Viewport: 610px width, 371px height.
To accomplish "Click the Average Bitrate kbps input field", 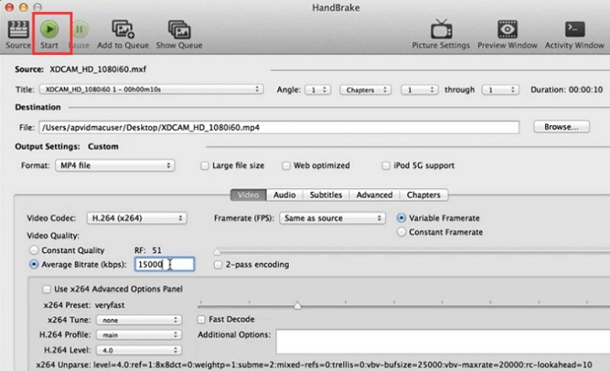I will (165, 264).
